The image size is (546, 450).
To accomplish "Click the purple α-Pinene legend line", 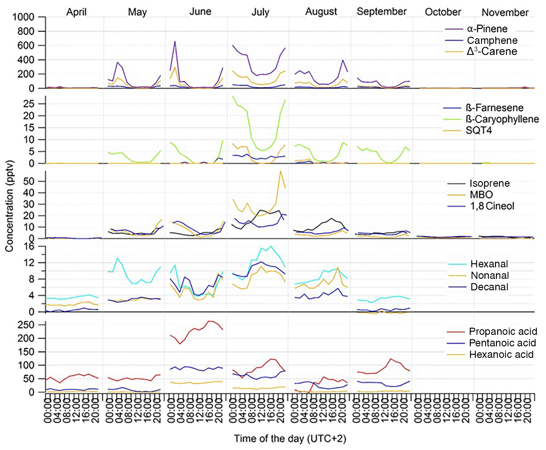I will [454, 29].
